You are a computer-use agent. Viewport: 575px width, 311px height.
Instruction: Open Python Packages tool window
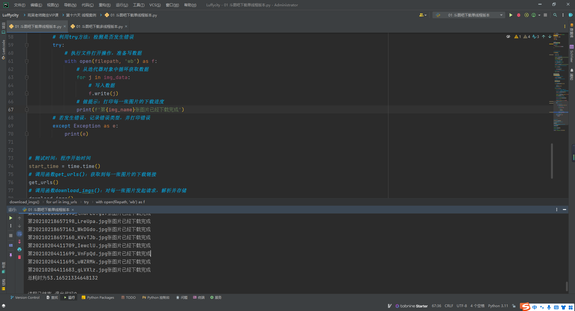(x=98, y=298)
